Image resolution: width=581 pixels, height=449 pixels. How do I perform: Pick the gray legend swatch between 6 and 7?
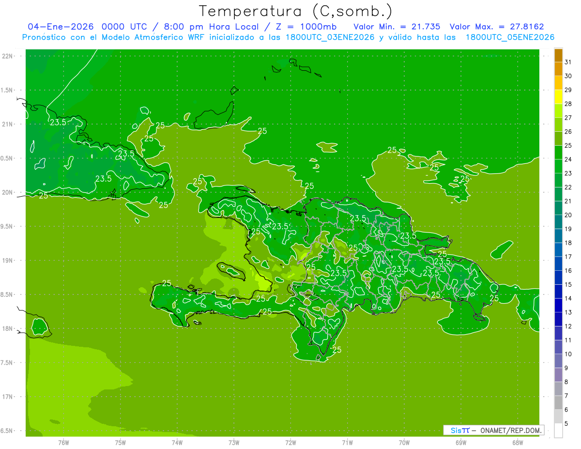(x=559, y=403)
